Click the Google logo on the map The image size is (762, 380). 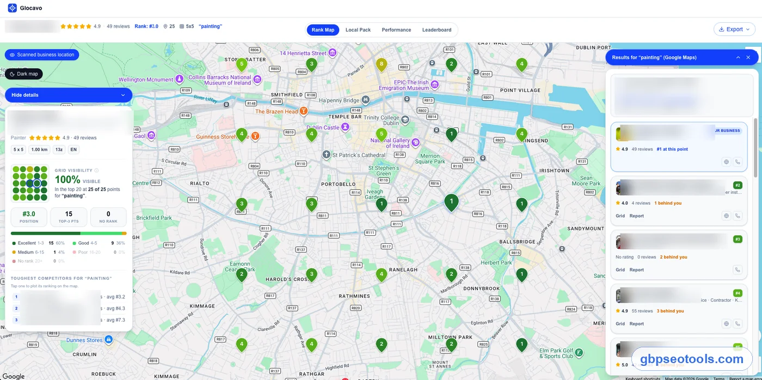pyautogui.click(x=13, y=376)
